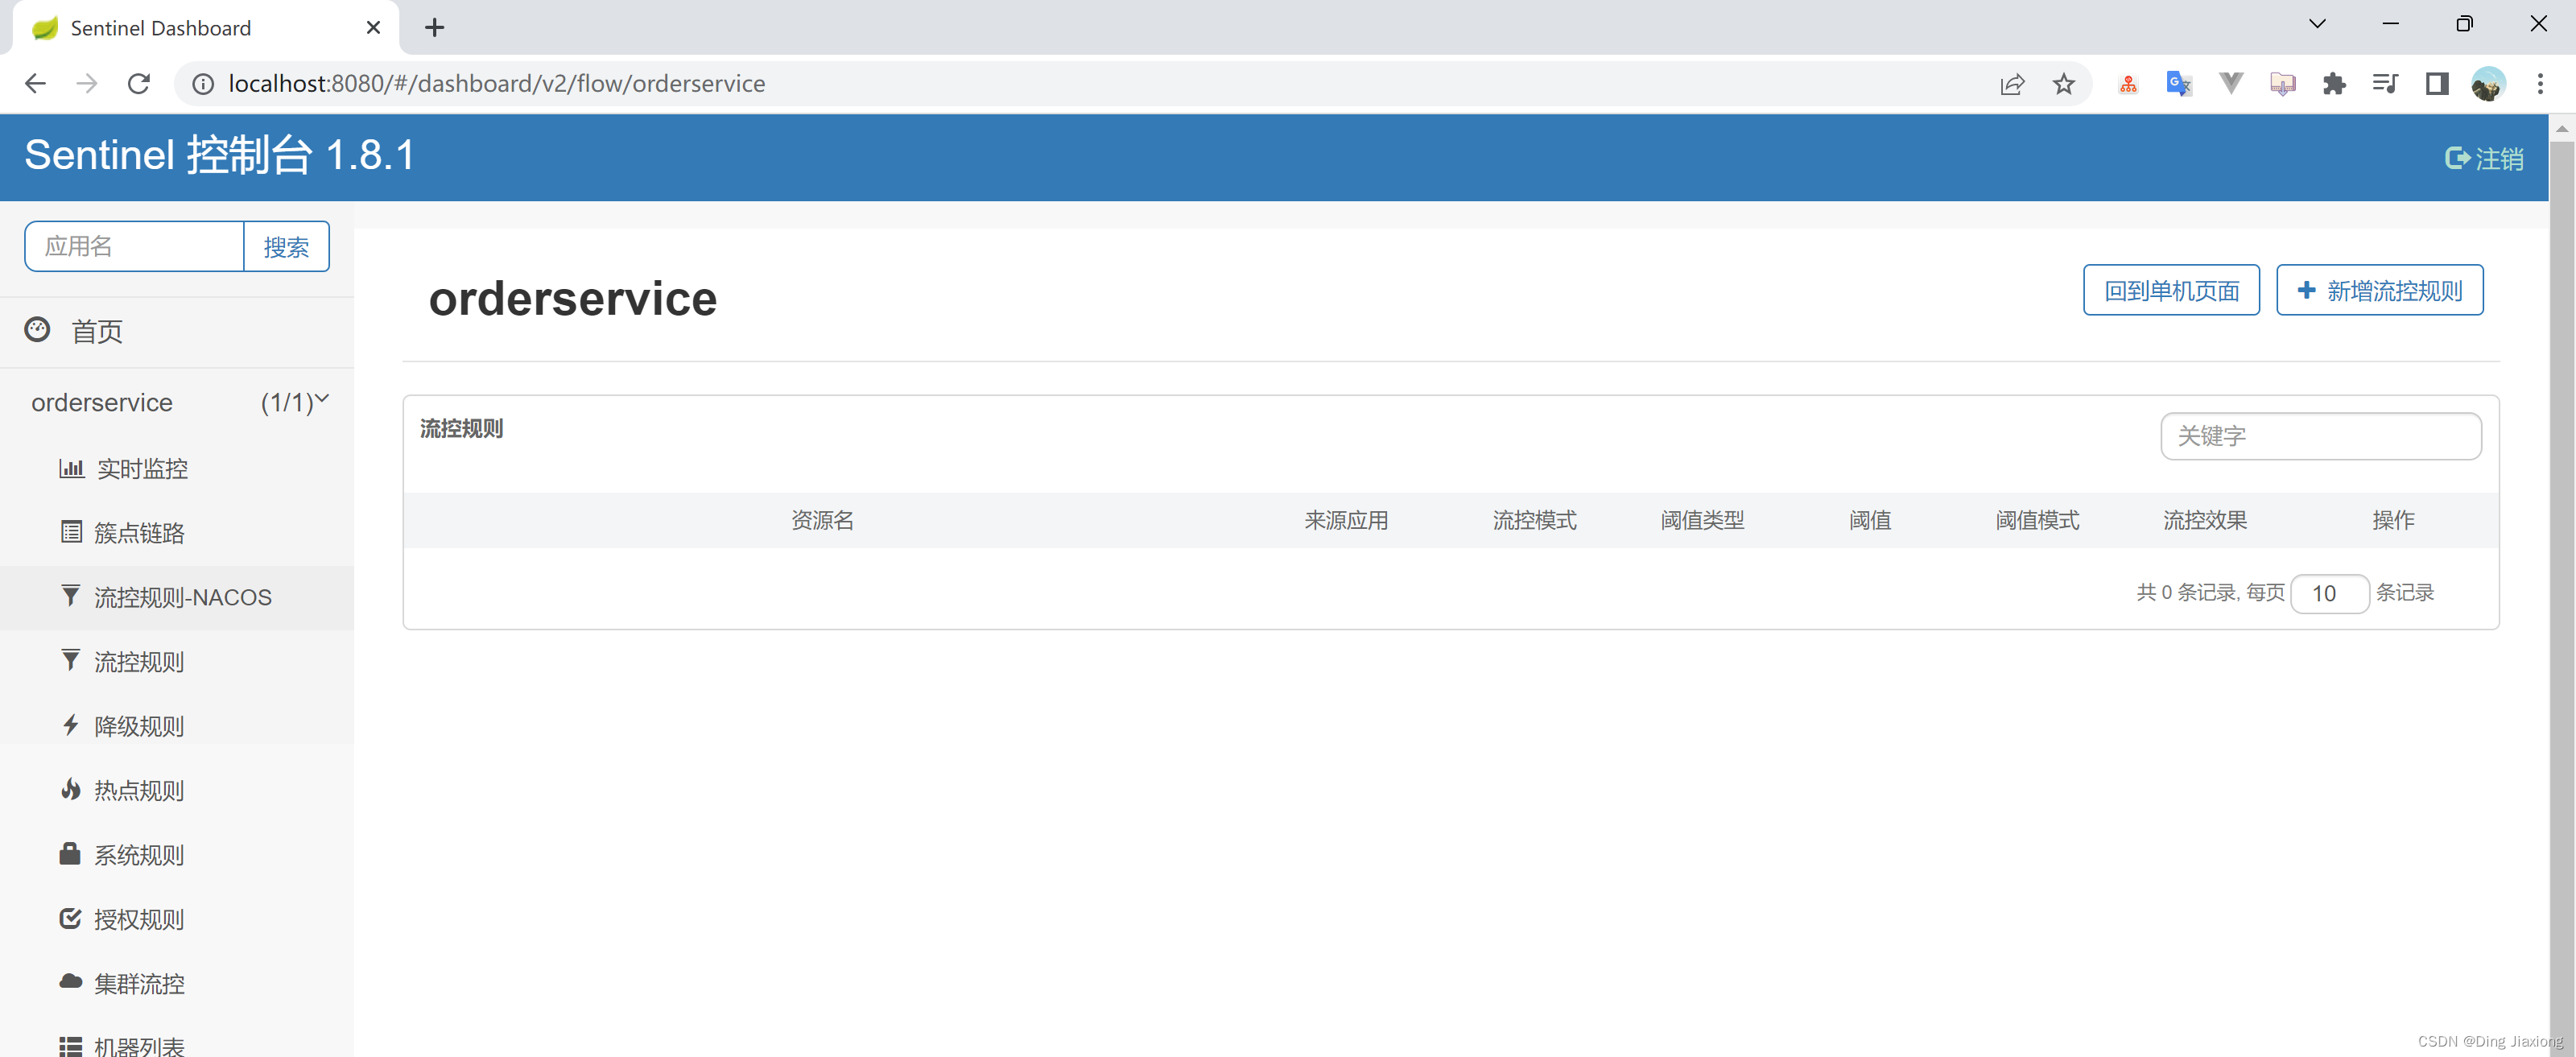This screenshot has height=1057, width=2576.
Task: Collapse the orderservice app menu chevron
Action: click(322, 399)
